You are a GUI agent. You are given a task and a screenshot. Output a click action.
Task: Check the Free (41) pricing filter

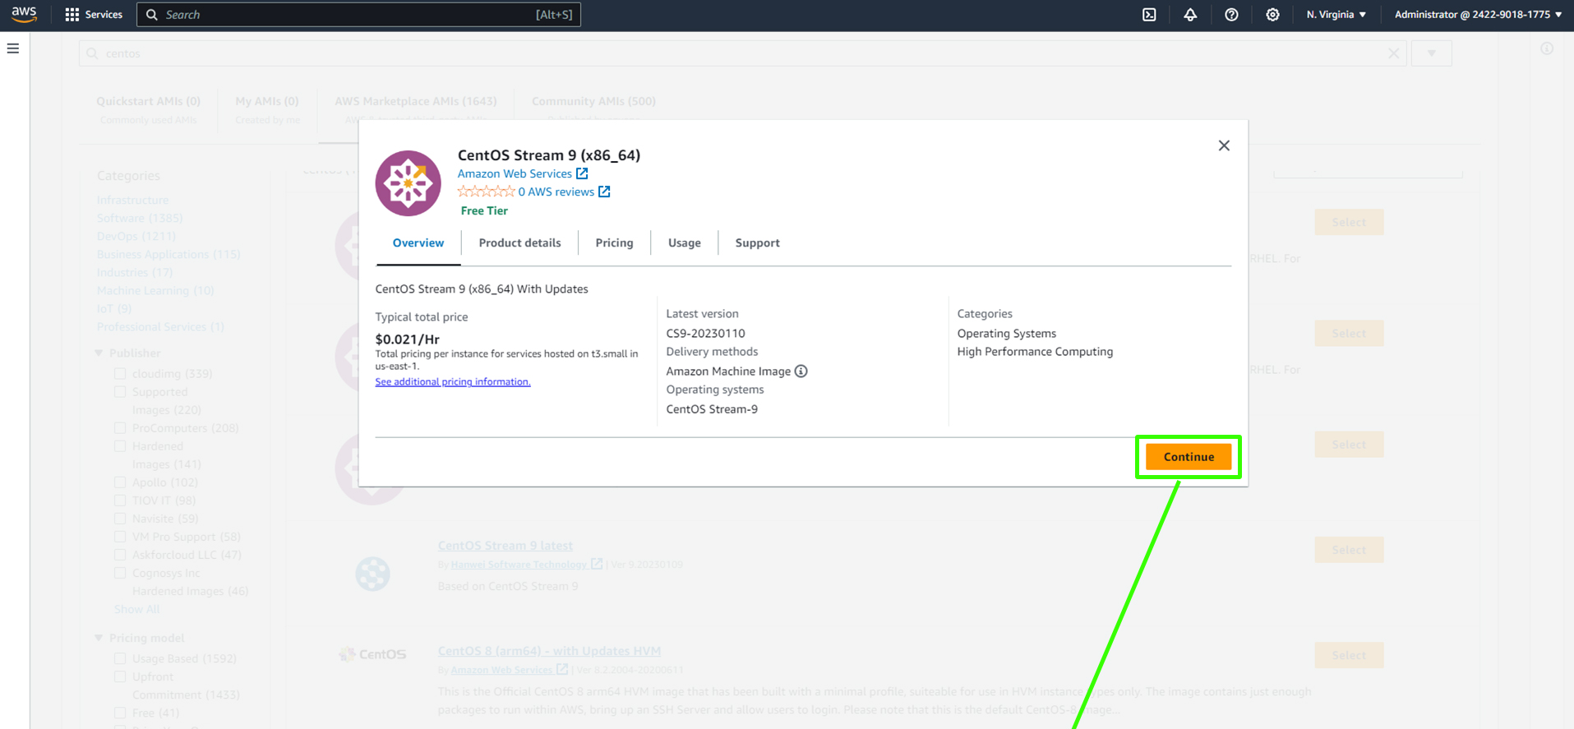[x=120, y=713]
